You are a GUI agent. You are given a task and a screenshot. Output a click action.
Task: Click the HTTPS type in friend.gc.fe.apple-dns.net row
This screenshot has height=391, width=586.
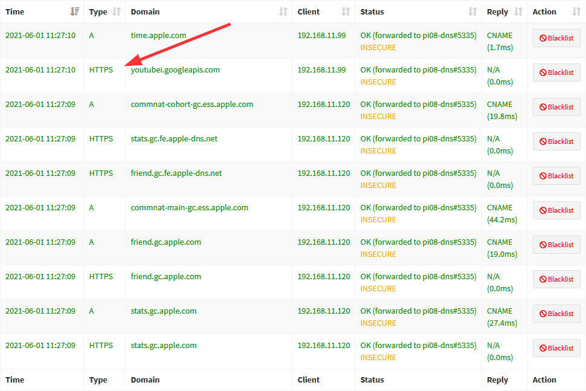pos(101,173)
